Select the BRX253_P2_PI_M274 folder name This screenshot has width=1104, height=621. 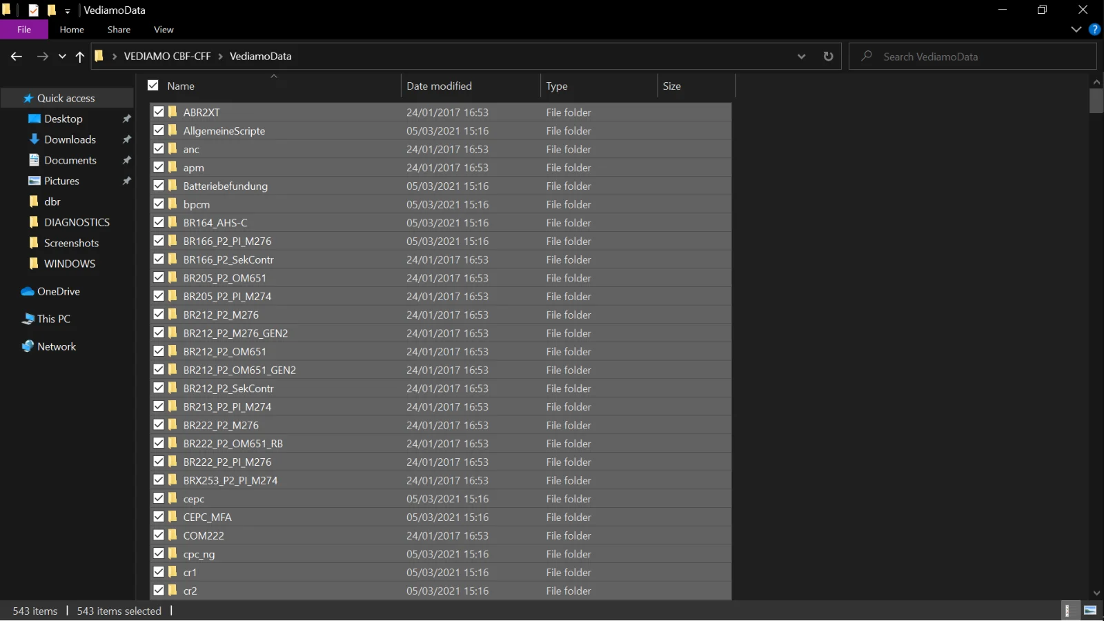230,480
